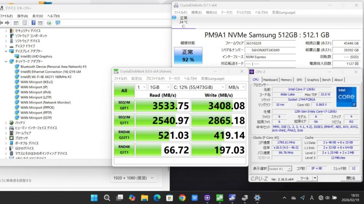Click the green All benchmark button
Image resolution: width=364 pixels, height=204 pixels.
124,90
